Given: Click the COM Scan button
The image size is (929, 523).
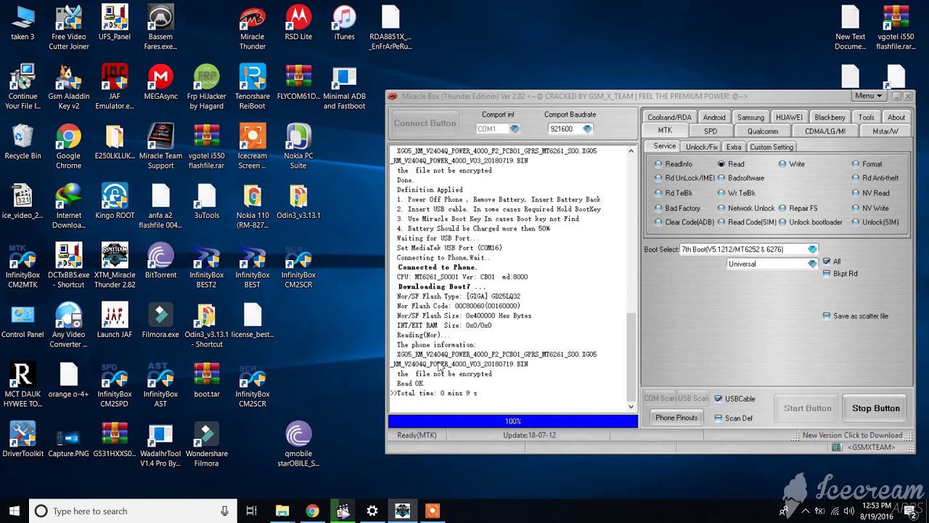Looking at the screenshot, I should 660,398.
